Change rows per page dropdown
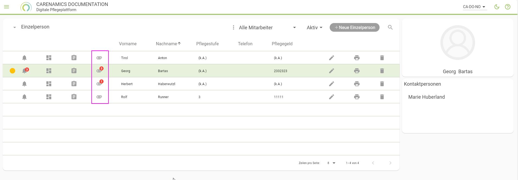Screen dimensions: 518x180 click(331, 163)
